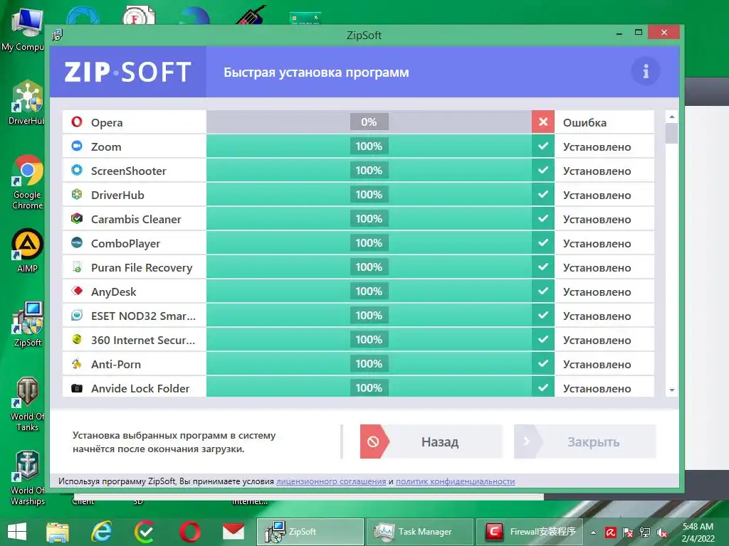Open the AIMP desktop shortcut
The width and height of the screenshot is (729, 546).
pos(28,250)
